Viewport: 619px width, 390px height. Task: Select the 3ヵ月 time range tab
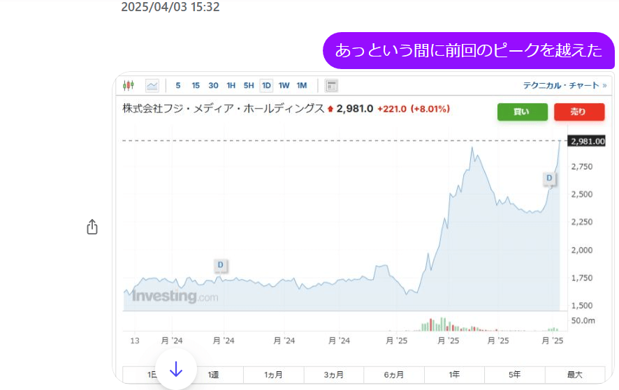333,375
